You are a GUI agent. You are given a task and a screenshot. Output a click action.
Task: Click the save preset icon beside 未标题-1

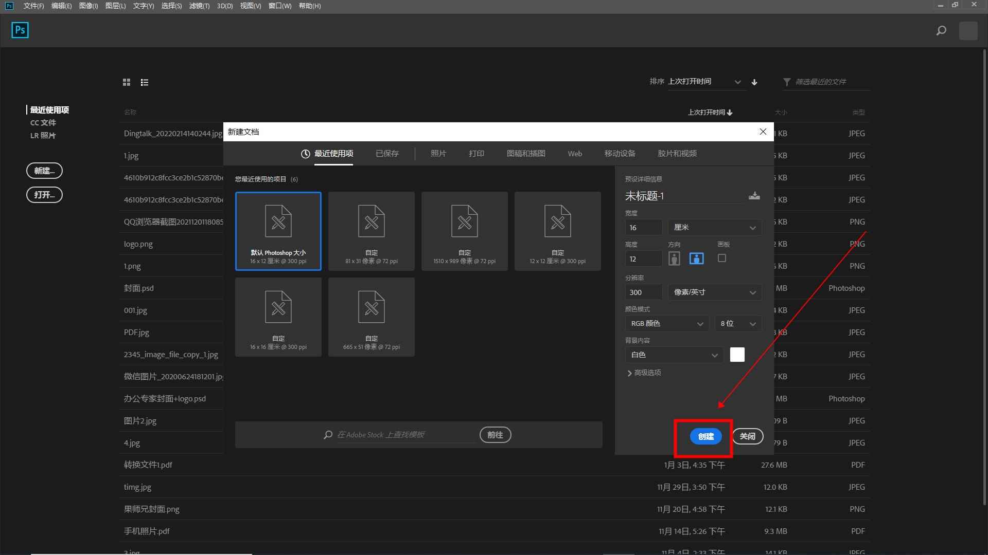pos(754,196)
